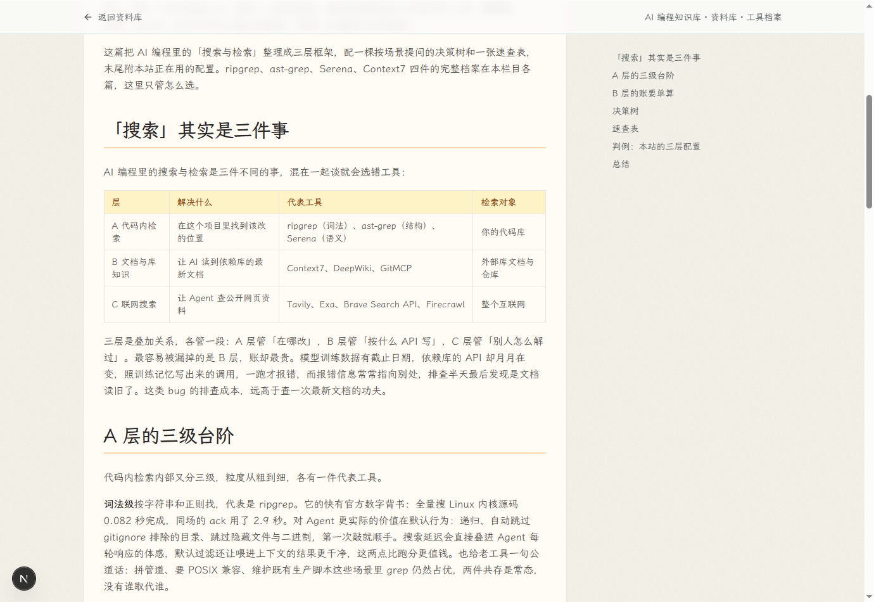Click the 让 Agent 查公开网页资料 cell
This screenshot has height=602, width=874.
[224, 304]
